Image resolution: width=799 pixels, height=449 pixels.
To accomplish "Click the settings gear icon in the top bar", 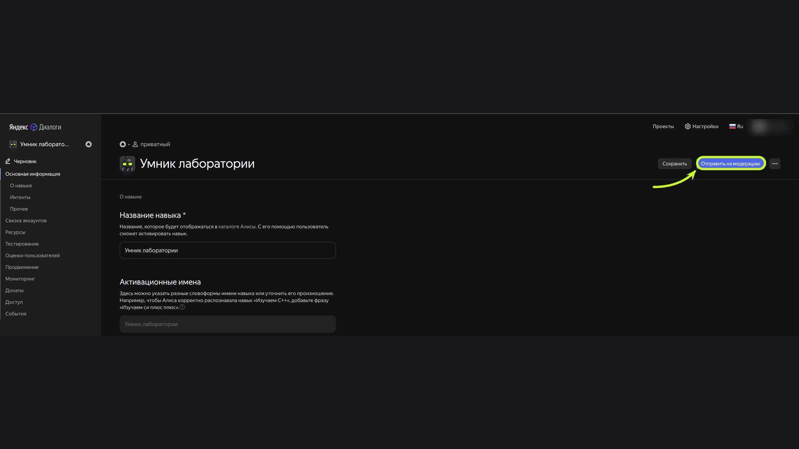I will point(688,126).
